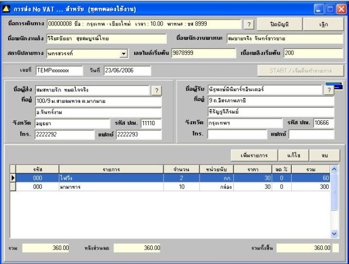Image resolution: width=349 pixels, height=264 pixels.
Task: Click the START / เริ่มต้นทำรายการ button
Action: click(300, 71)
